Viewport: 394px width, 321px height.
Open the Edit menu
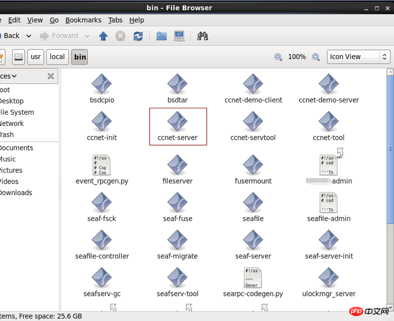(14, 20)
